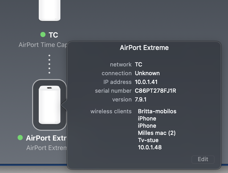
Task: Select the 10.0.1.48 wireless client entry
Action: pos(150,147)
